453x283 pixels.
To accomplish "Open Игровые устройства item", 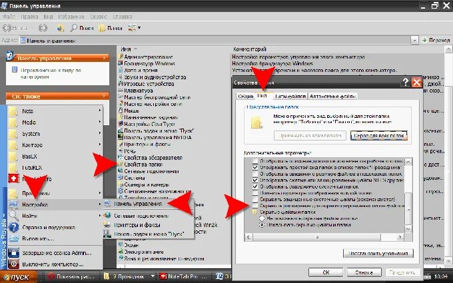I will click(149, 84).
